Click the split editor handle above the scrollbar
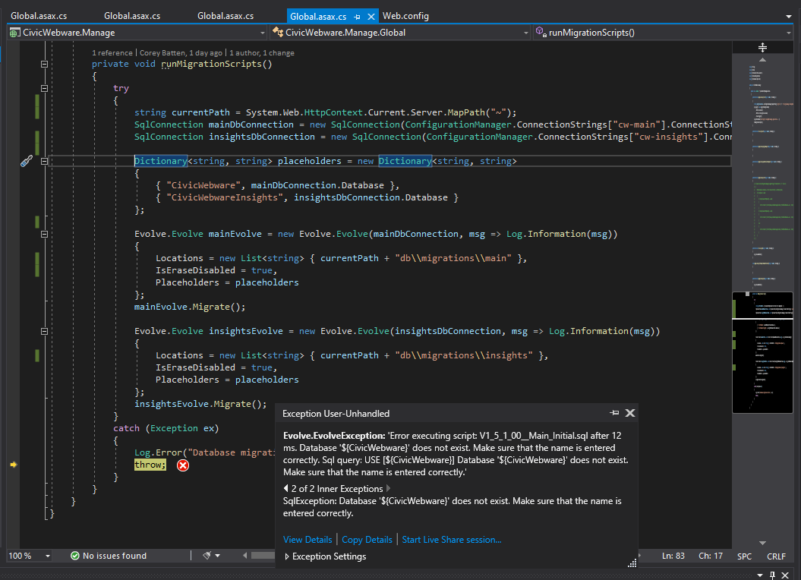This screenshot has width=801, height=580. coord(762,47)
